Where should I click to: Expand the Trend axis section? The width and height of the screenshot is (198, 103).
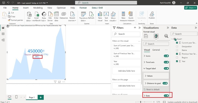coord(144,62)
